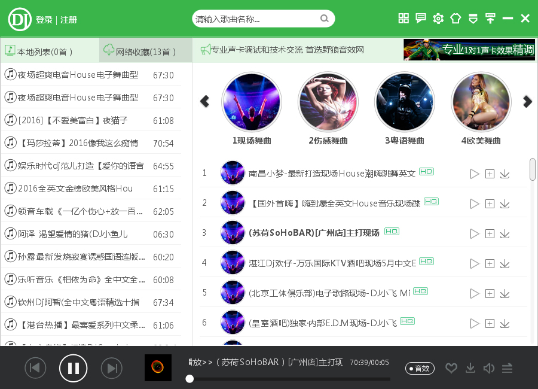The image size is (538, 389).
Task: Play song 4 湛江Dj欢仔
Action: [x=475, y=263]
